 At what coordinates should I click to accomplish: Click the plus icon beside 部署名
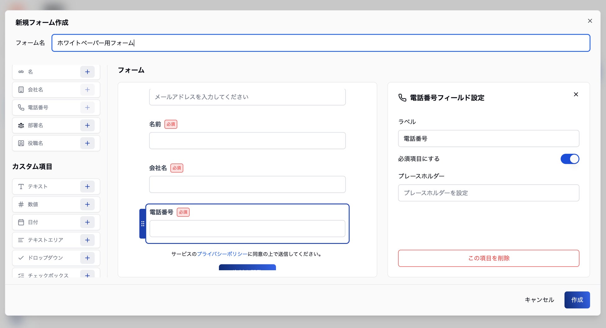pos(87,125)
